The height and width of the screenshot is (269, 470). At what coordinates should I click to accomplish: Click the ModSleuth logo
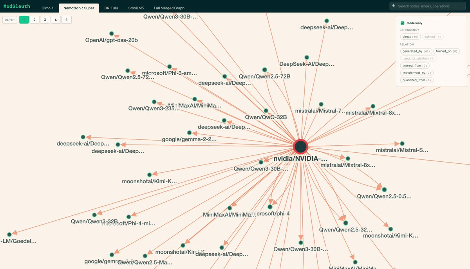click(18, 7)
